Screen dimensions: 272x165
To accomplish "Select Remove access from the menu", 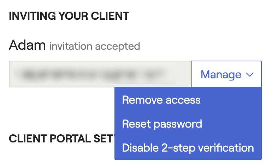I will pos(161,100).
